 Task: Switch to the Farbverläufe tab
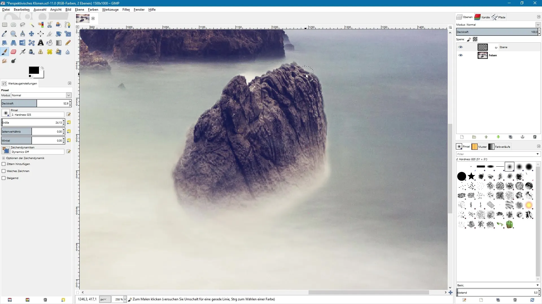coord(500,147)
